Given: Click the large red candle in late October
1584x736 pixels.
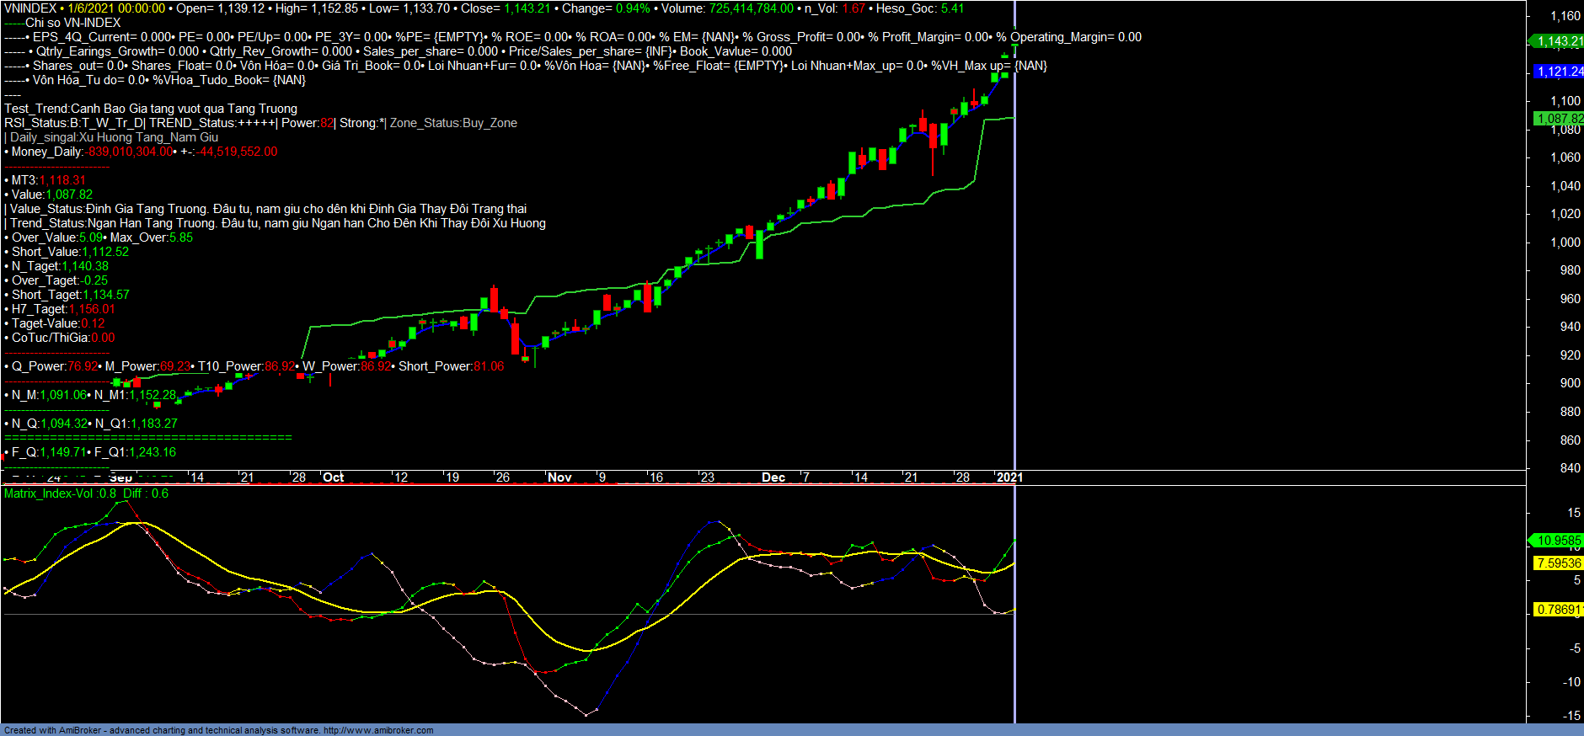Looking at the screenshot, I should pyautogui.click(x=514, y=337).
